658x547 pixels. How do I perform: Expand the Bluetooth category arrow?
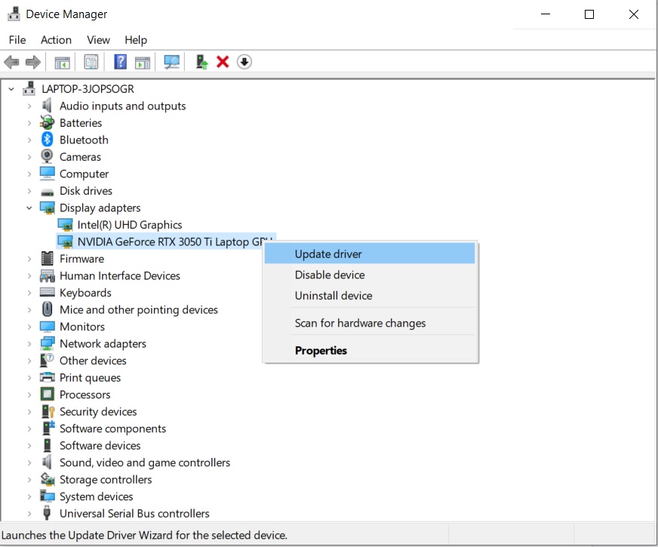tap(29, 140)
